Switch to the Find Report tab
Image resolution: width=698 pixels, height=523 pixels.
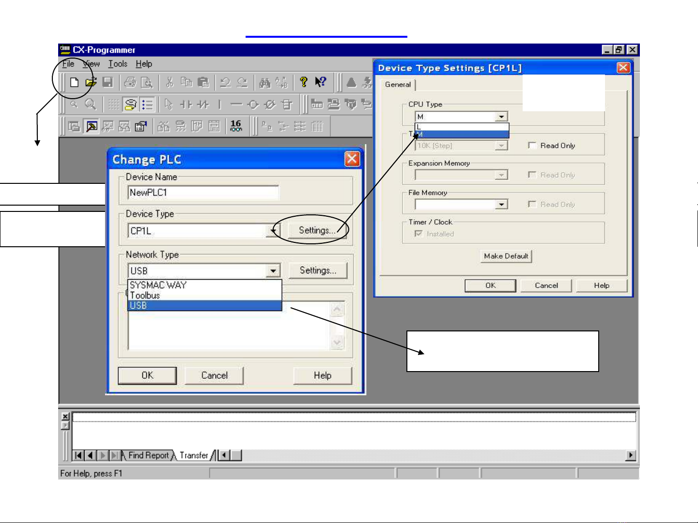point(148,455)
